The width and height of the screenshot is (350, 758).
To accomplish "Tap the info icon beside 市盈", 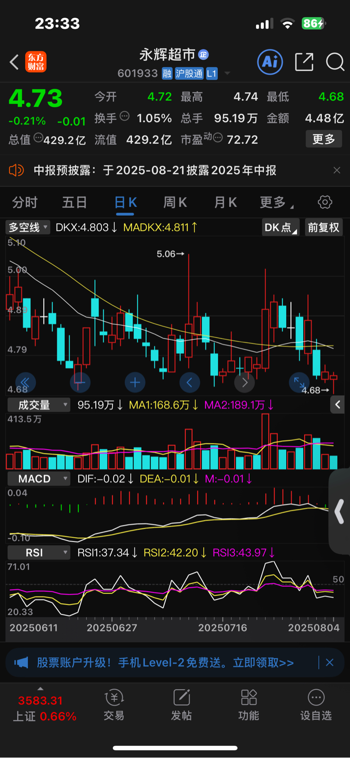I will click(218, 137).
